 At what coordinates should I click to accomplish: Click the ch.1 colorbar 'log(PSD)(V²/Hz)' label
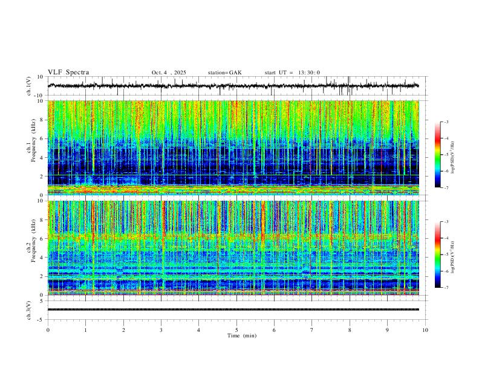[453, 158]
